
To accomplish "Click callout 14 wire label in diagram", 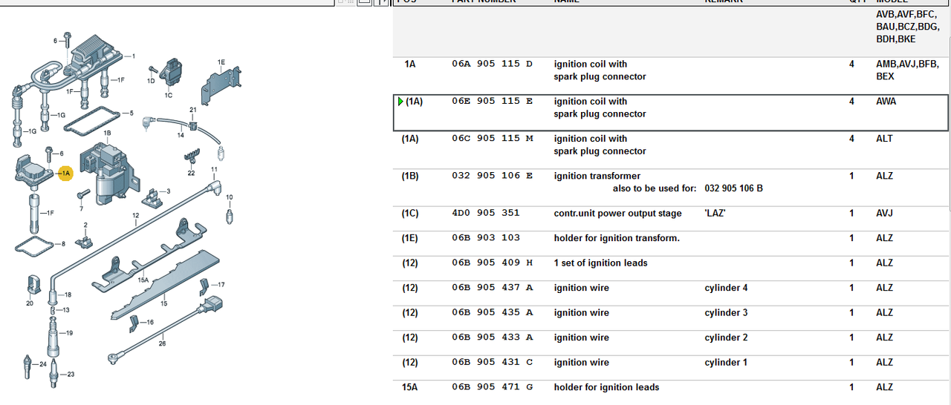I will pyautogui.click(x=180, y=136).
